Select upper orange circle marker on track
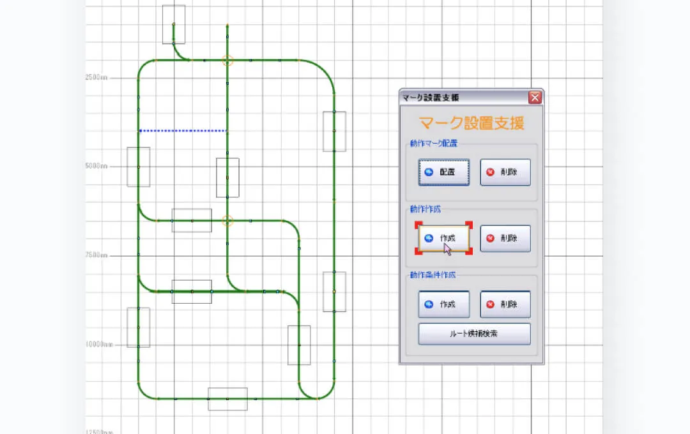The image size is (690, 434). click(227, 61)
